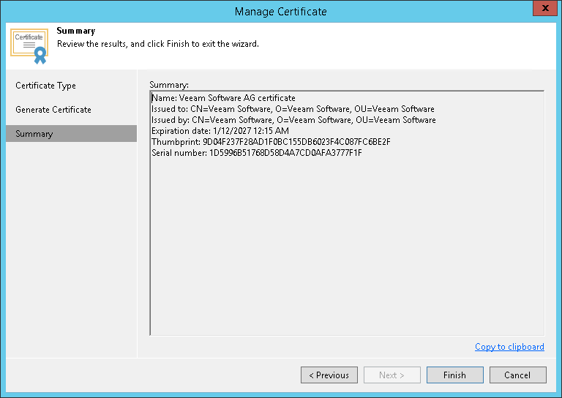Open the Generate Certificate step

tap(53, 110)
